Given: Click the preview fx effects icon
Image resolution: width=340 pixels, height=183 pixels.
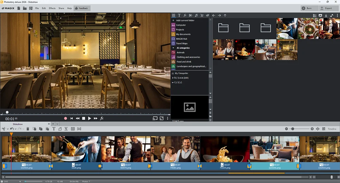Looking at the screenshot, I should 102,118.
